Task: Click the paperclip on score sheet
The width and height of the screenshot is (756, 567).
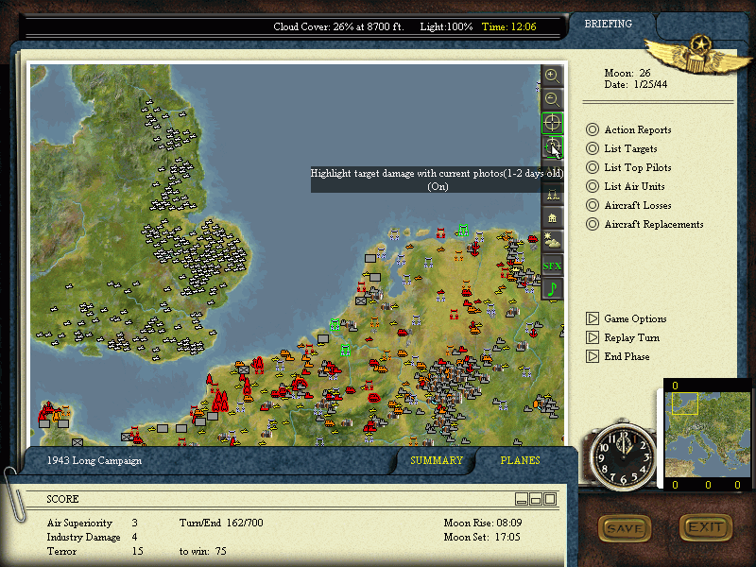Action: click(x=13, y=495)
